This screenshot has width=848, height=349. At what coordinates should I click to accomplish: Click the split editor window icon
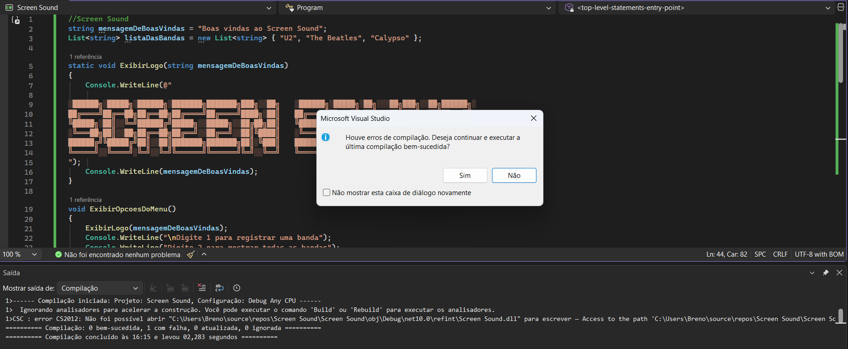pyautogui.click(x=840, y=7)
